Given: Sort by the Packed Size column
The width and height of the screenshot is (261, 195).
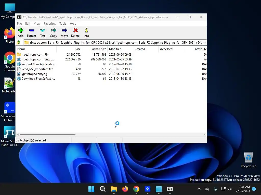Looking at the screenshot, I should (95, 49).
